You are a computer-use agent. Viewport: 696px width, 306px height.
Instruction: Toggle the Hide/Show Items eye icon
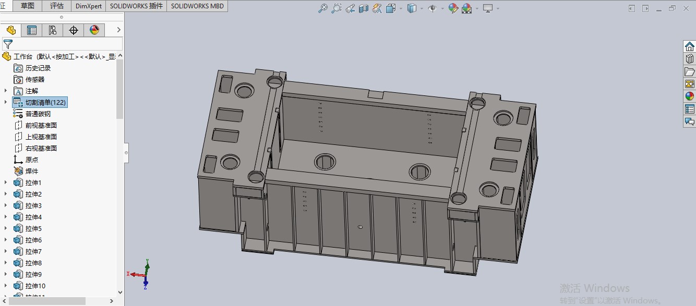(434, 8)
